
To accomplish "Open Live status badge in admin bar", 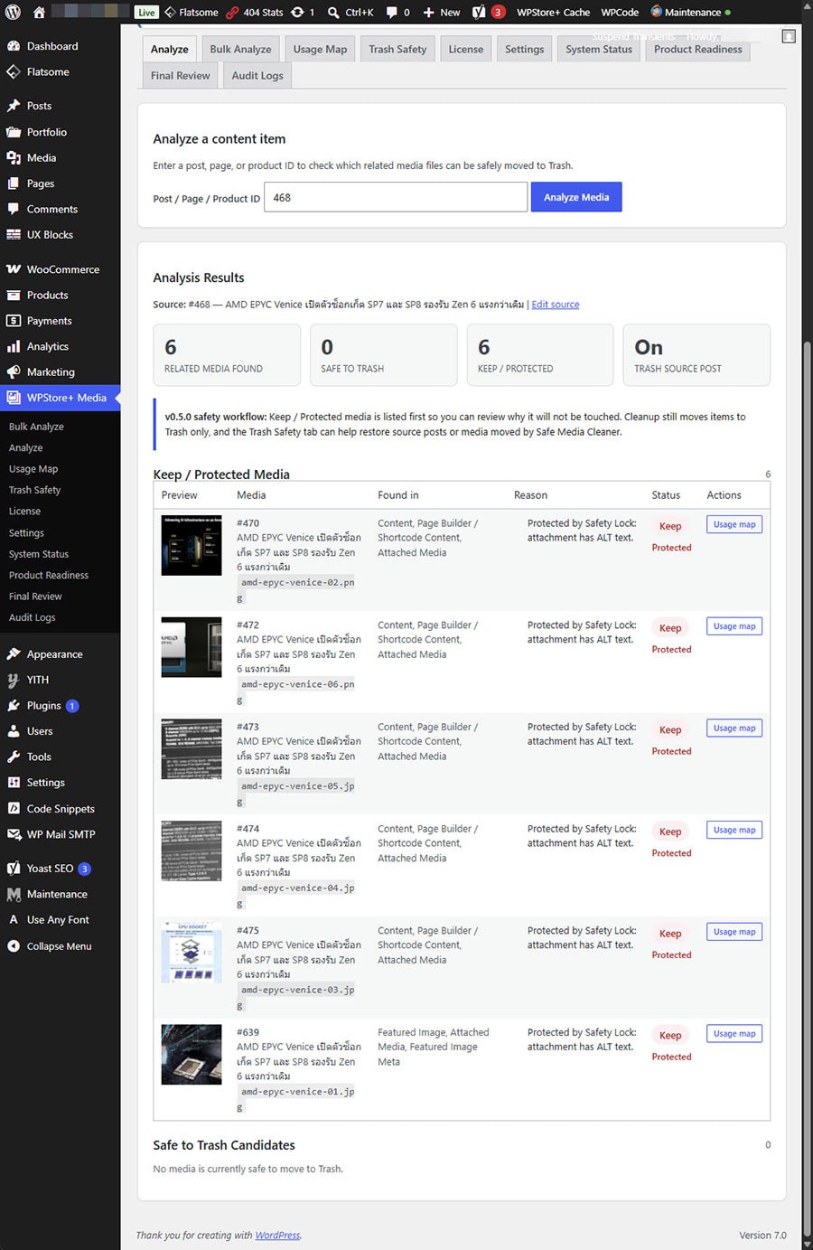I will click(146, 13).
